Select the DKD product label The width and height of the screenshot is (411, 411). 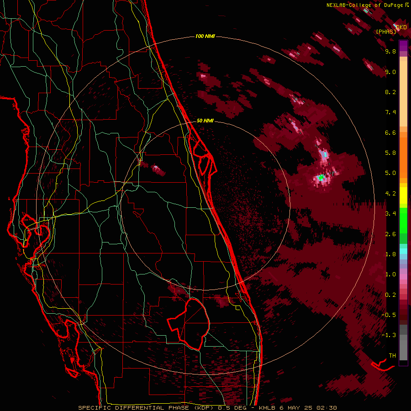[x=401, y=27]
